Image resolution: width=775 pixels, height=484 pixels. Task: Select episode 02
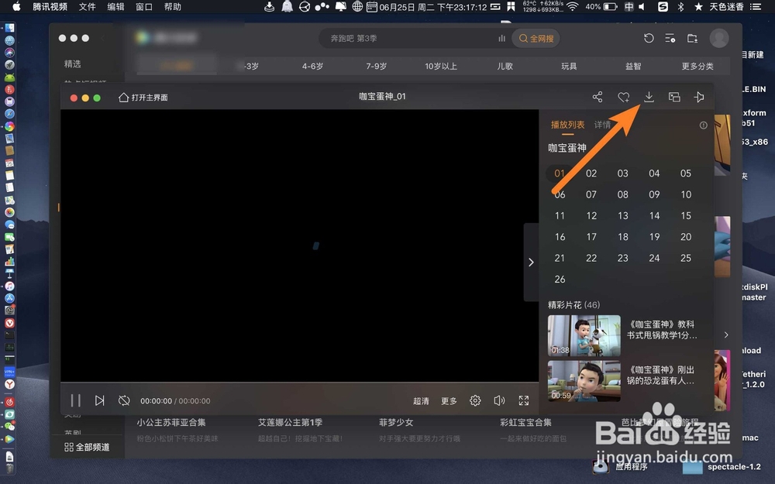click(x=591, y=173)
